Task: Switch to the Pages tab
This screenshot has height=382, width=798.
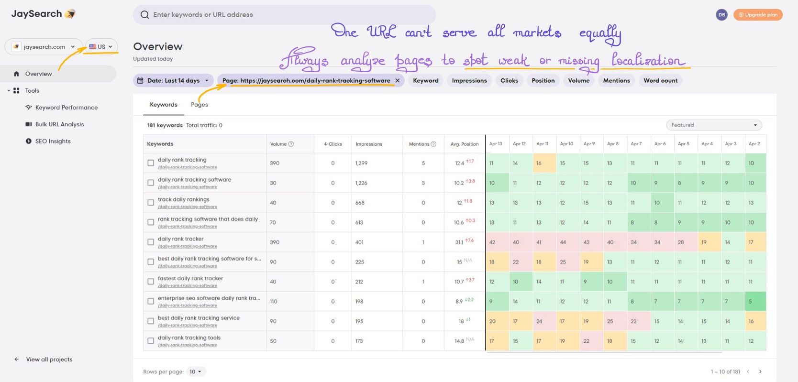Action: [x=199, y=105]
